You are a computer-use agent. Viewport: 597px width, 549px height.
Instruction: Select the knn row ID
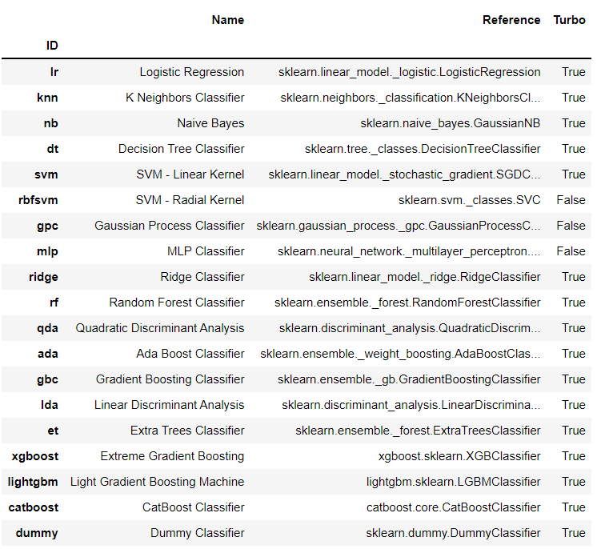click(x=47, y=98)
